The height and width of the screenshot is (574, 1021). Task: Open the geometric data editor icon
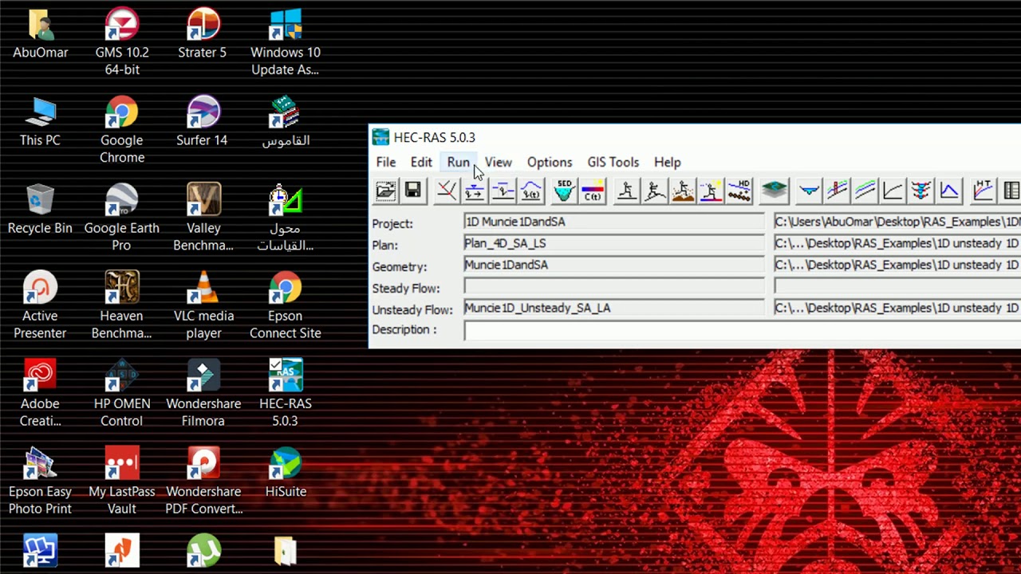(447, 191)
